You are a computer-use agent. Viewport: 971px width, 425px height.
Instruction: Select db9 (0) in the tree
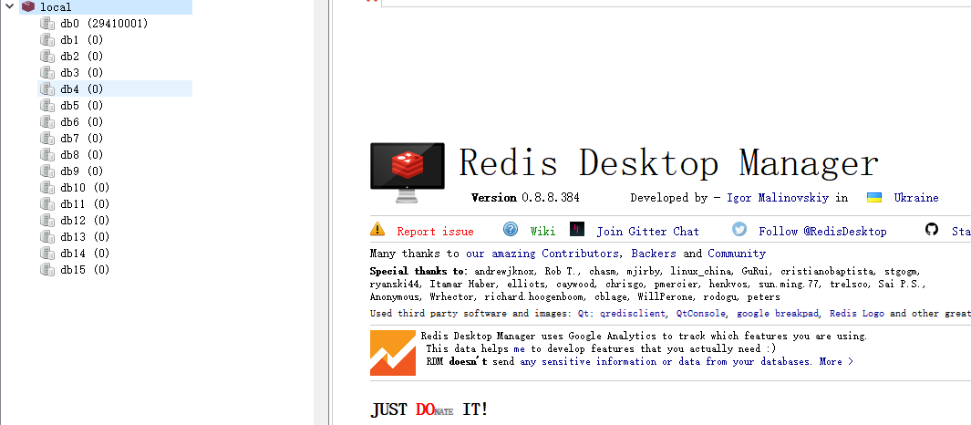pos(82,171)
